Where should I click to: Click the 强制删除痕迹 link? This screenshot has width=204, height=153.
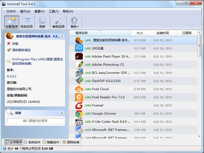click(21, 50)
